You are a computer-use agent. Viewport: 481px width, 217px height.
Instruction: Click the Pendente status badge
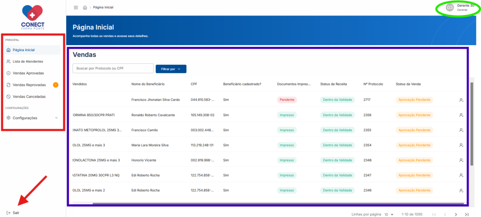click(287, 100)
